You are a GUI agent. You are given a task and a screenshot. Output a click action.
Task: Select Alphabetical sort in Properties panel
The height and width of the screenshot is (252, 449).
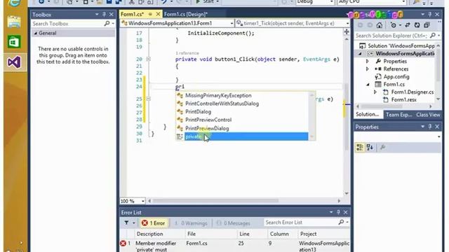(370, 148)
